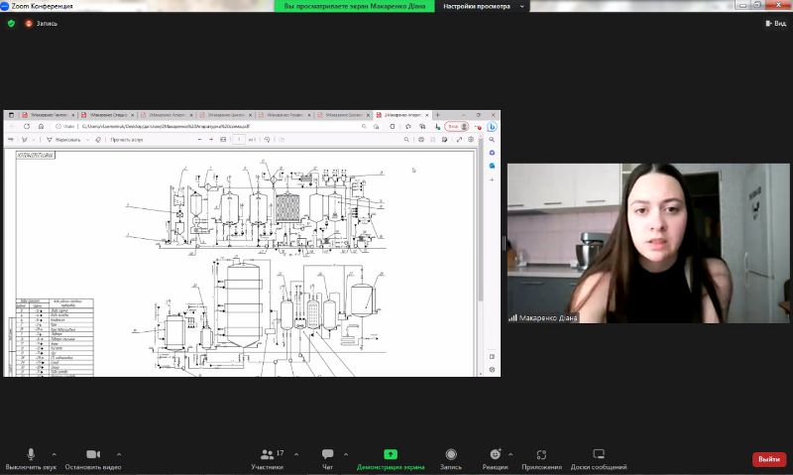The width and height of the screenshot is (793, 475).
Task: Open the View Options dropdown at top
Action: 480,6
